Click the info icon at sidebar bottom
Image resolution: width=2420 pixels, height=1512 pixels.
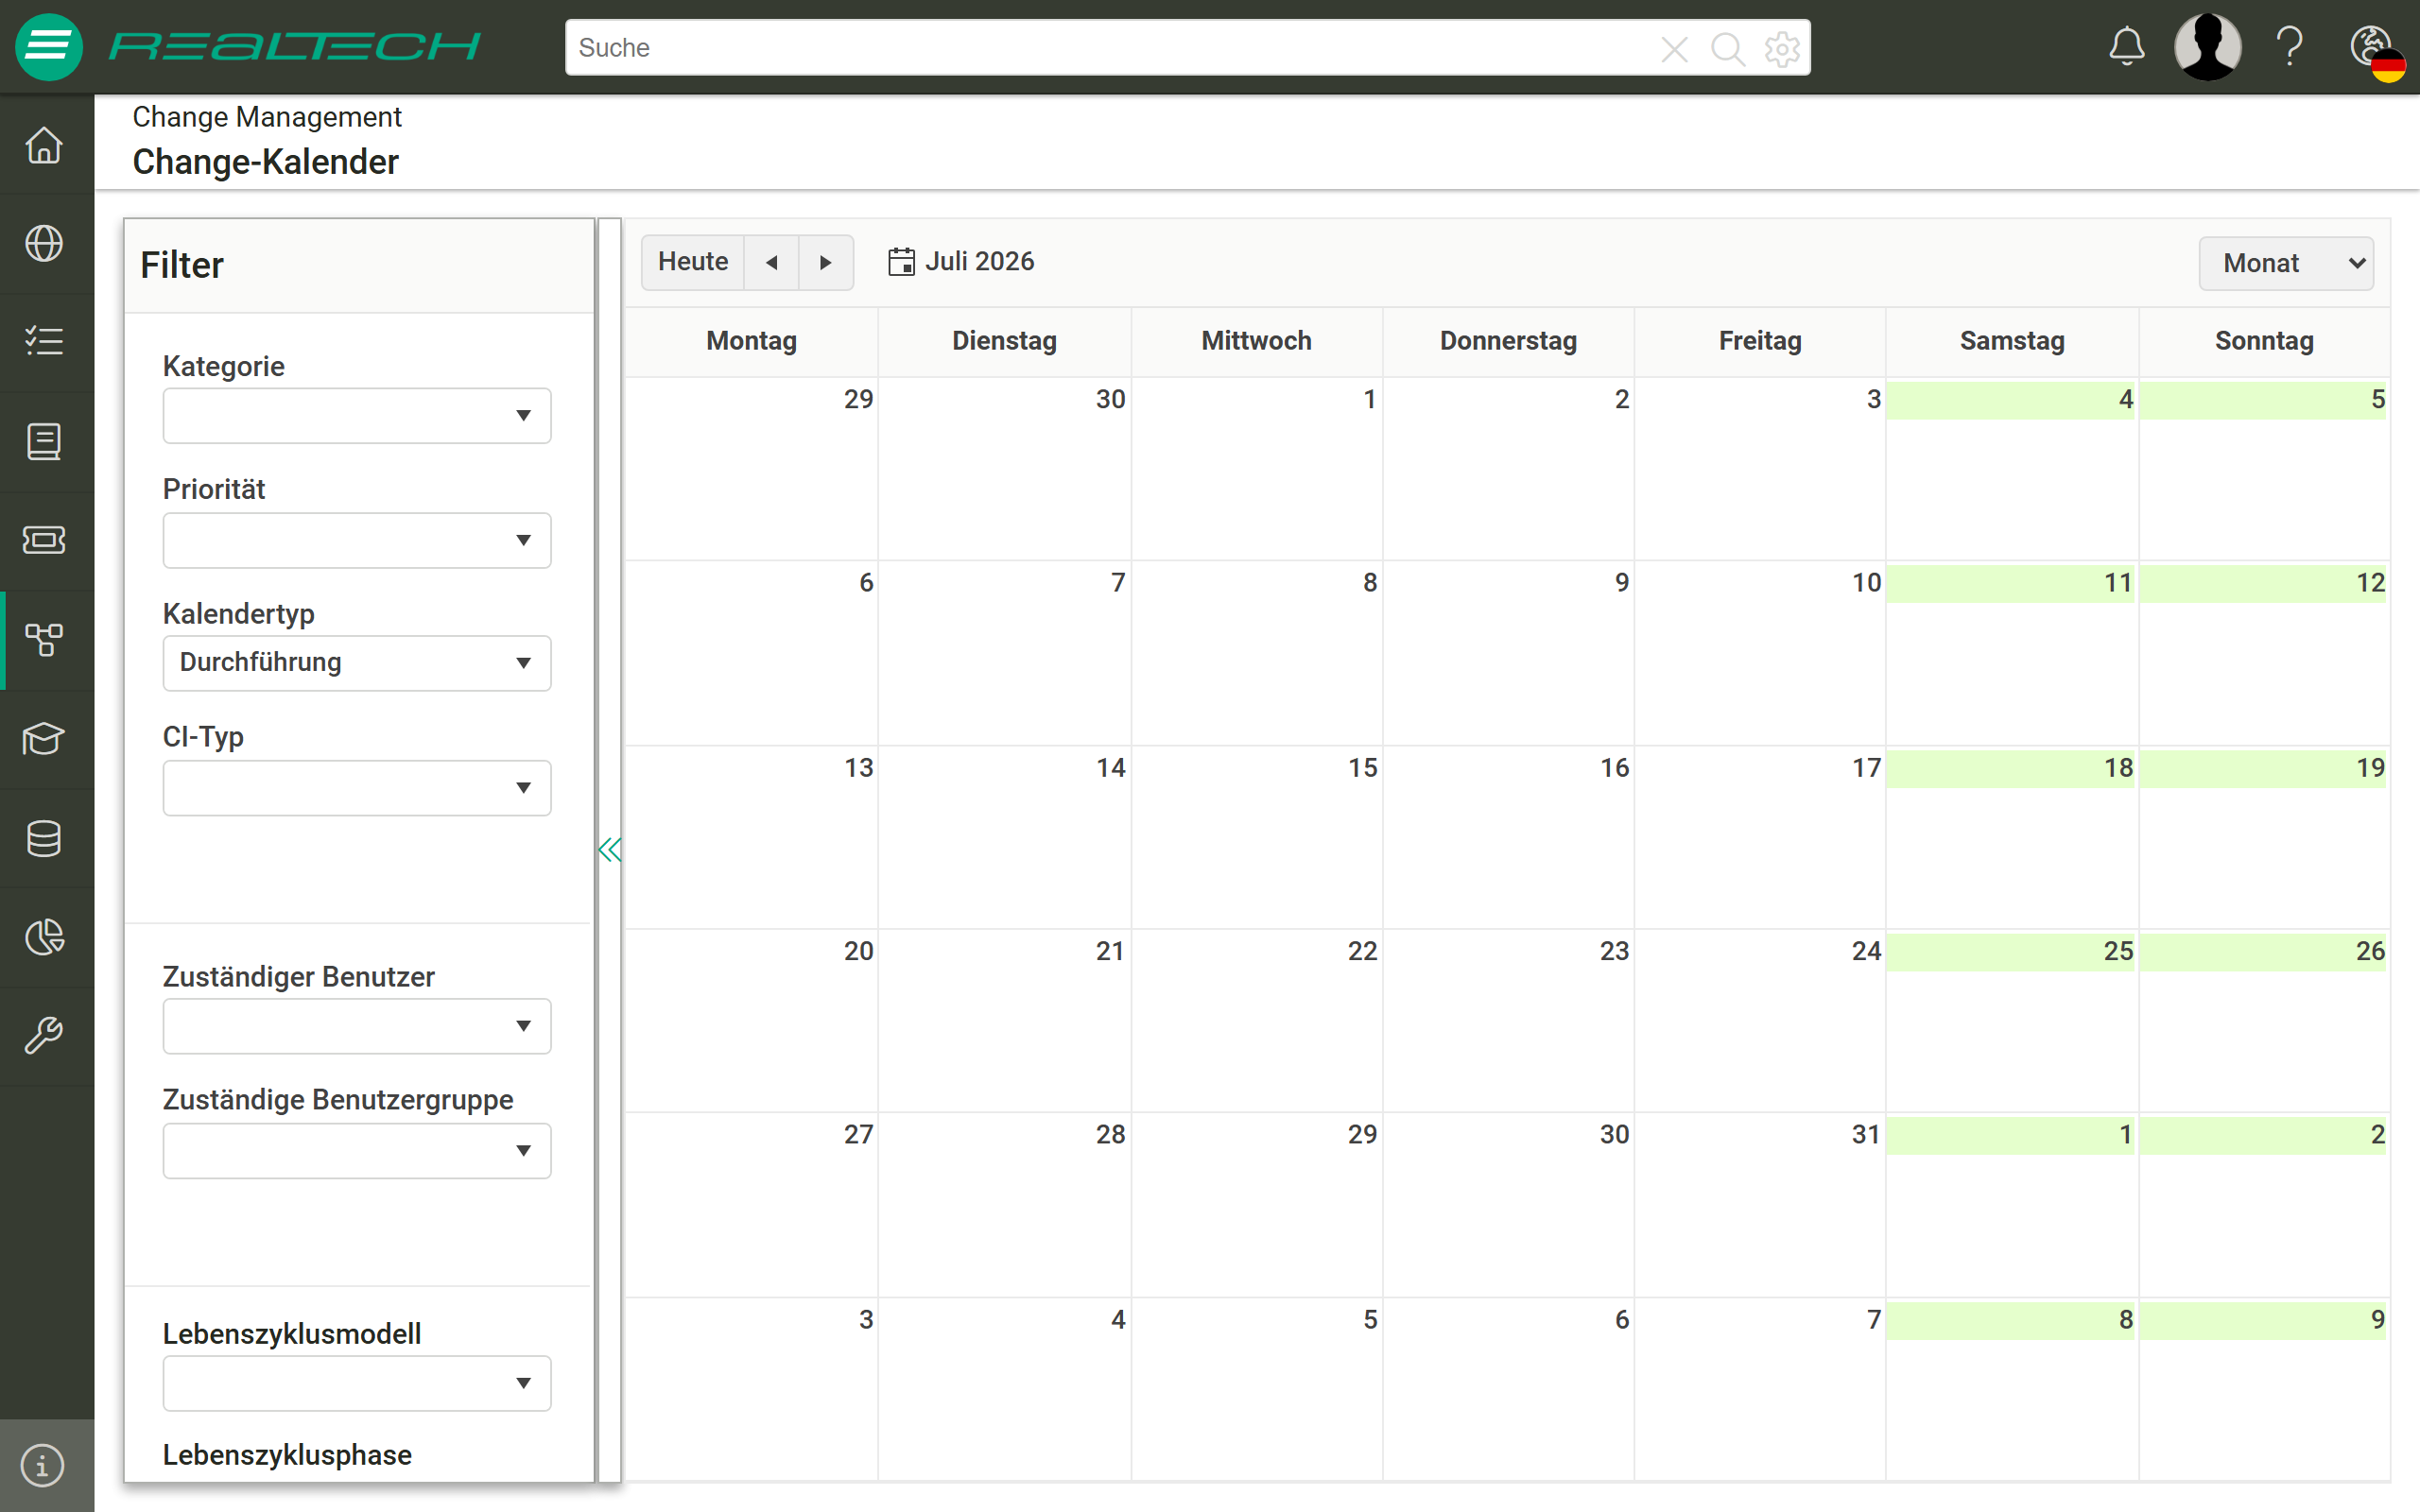[x=42, y=1466]
